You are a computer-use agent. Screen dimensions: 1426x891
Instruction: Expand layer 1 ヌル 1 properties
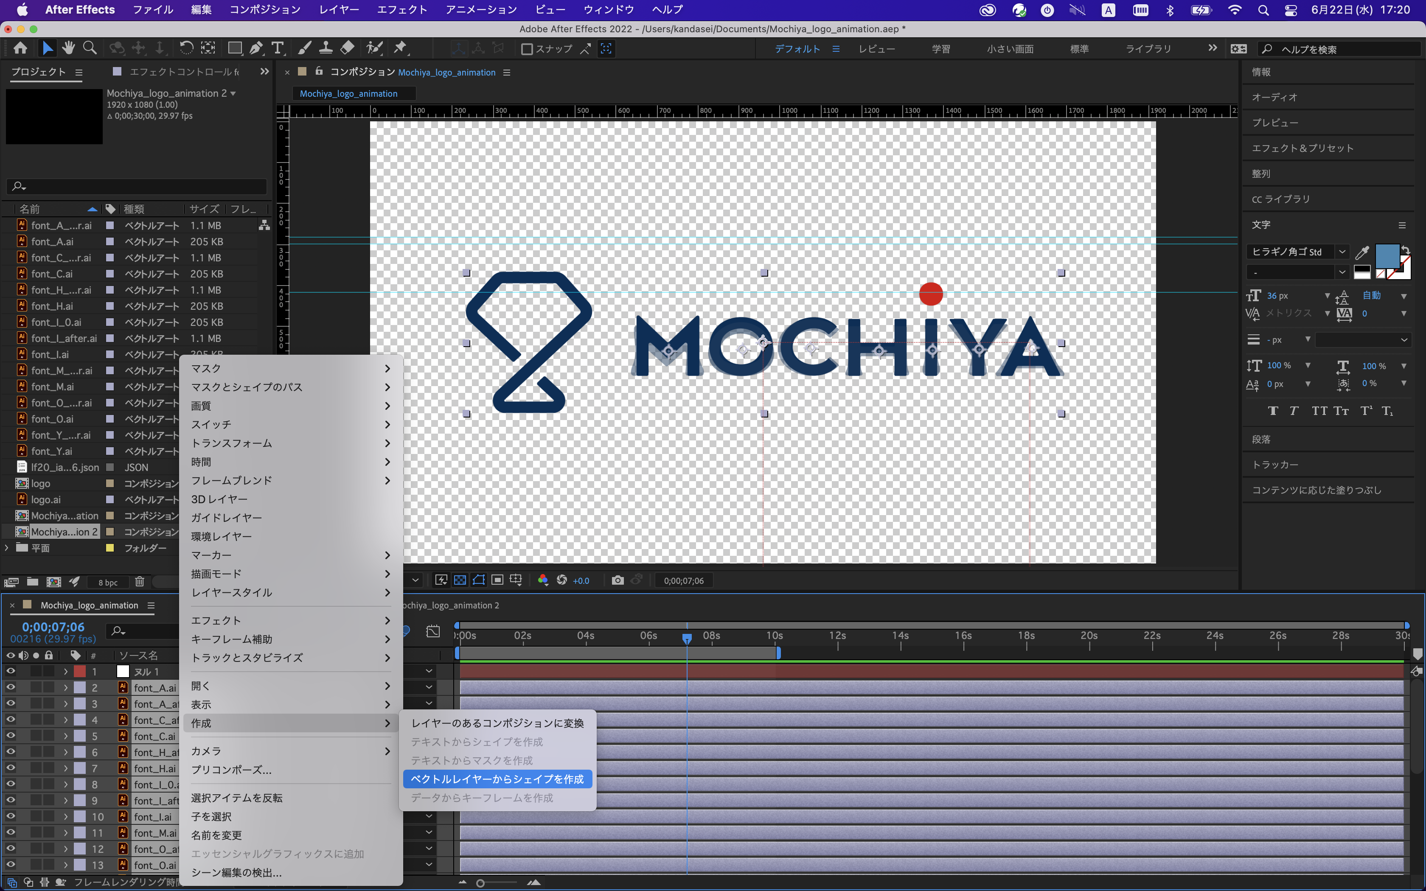click(65, 671)
